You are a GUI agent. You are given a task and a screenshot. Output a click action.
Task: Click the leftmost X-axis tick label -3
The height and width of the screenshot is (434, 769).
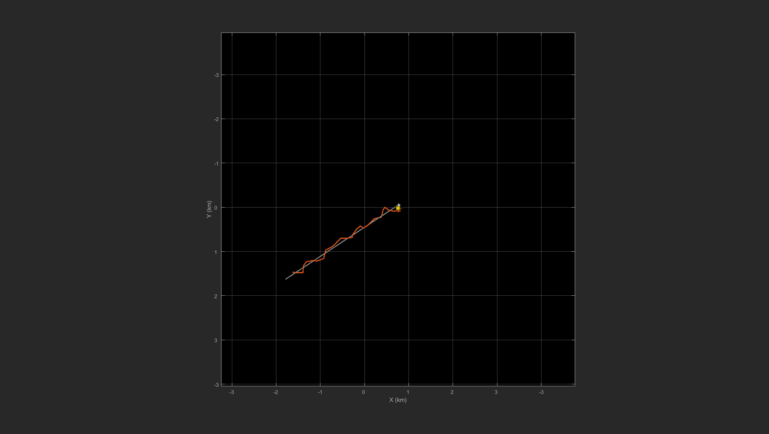click(232, 392)
